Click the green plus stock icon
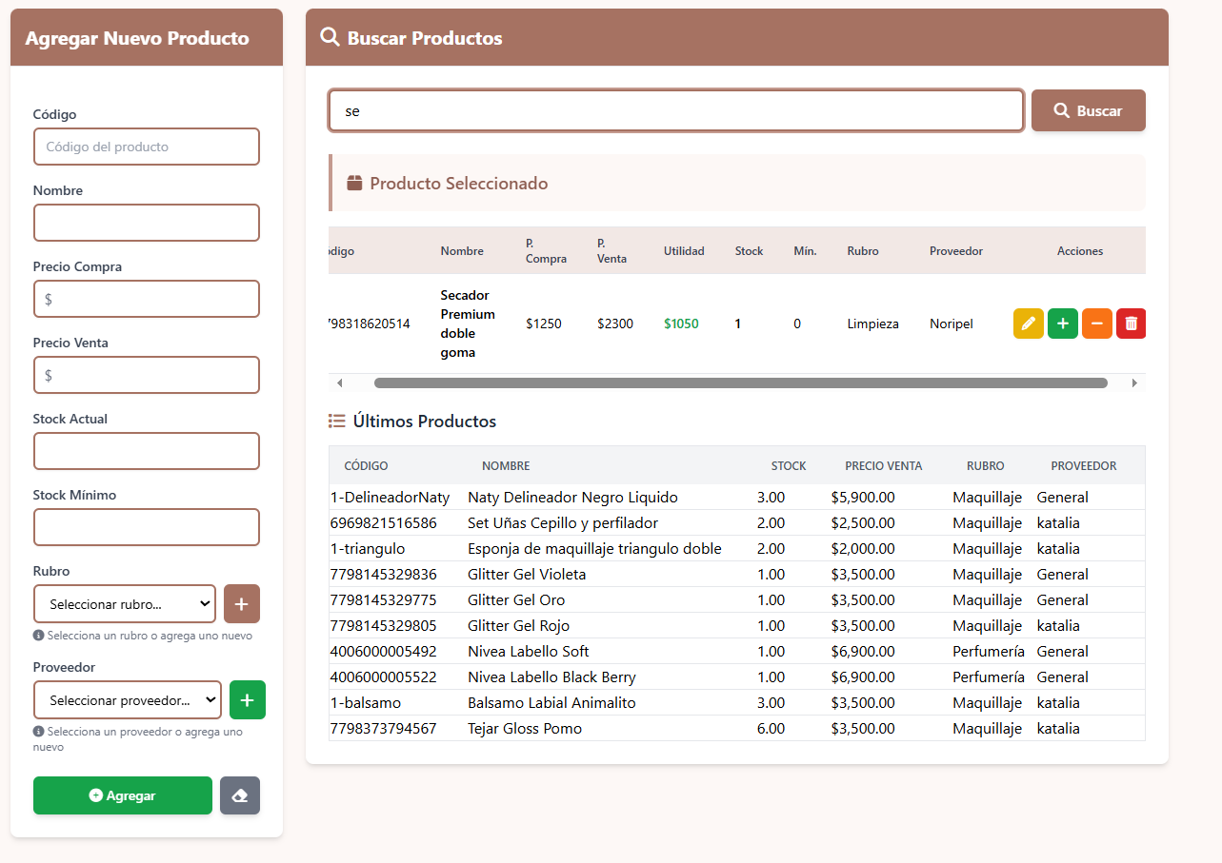This screenshot has height=863, width=1222. click(x=1062, y=324)
